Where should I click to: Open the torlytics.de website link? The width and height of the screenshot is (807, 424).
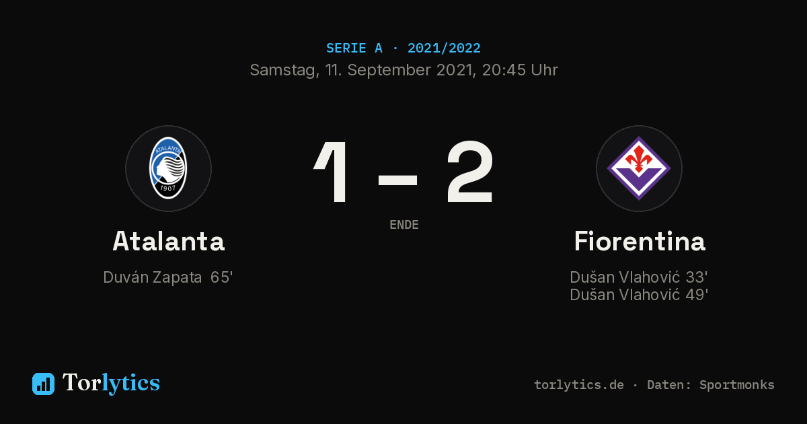click(579, 385)
